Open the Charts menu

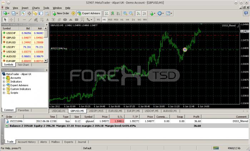click(36, 8)
